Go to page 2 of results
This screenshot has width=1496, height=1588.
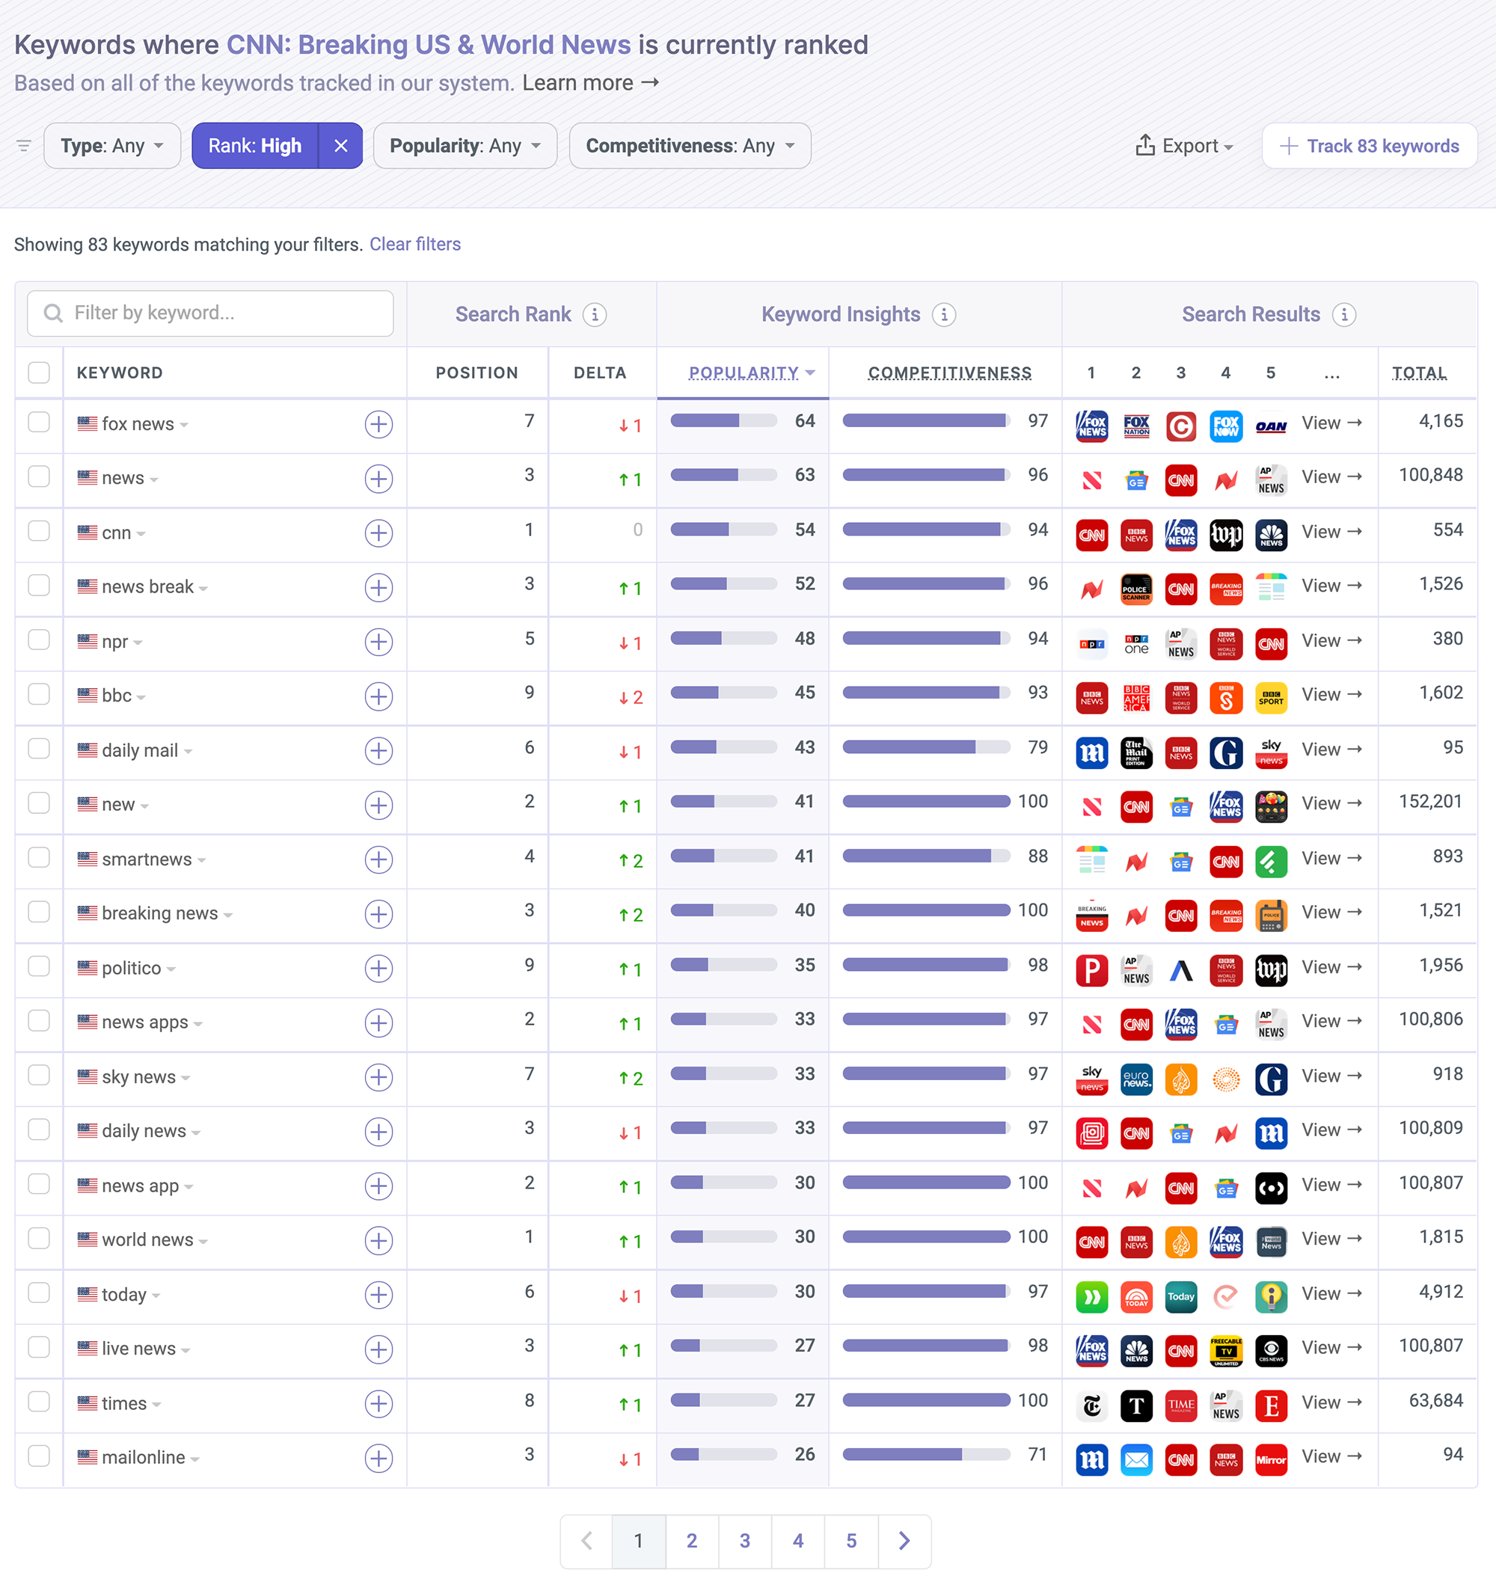[692, 1541]
